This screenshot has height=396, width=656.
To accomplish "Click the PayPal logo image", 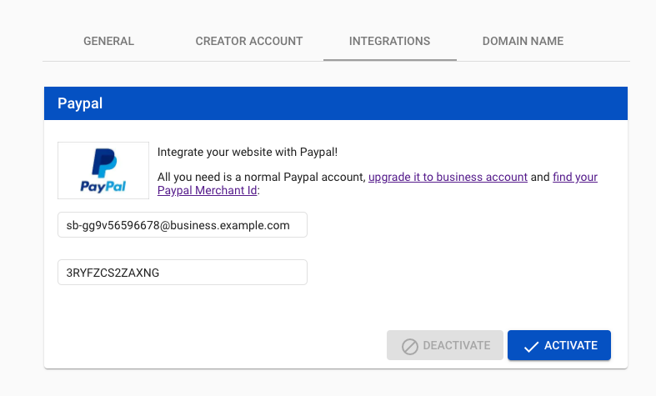I will tap(103, 170).
